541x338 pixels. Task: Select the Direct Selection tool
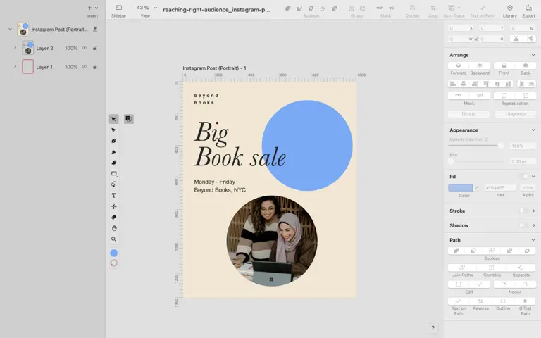[113, 130]
